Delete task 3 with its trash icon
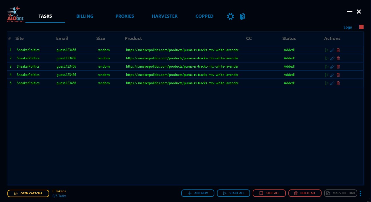371x202 pixels. [x=338, y=67]
